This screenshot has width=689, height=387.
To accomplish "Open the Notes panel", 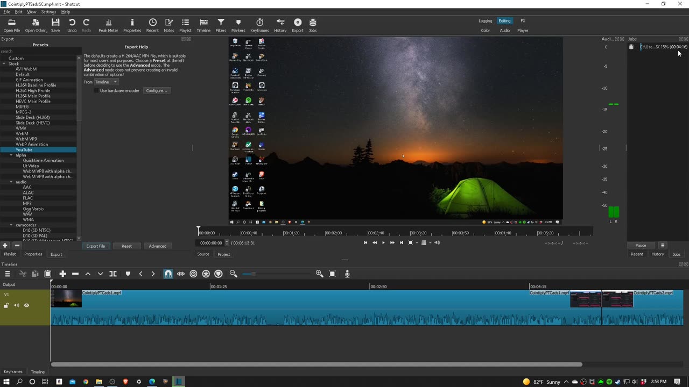I will (x=169, y=25).
